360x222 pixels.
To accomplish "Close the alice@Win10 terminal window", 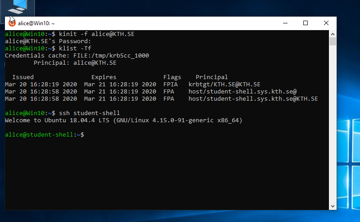I will (326, 23).
